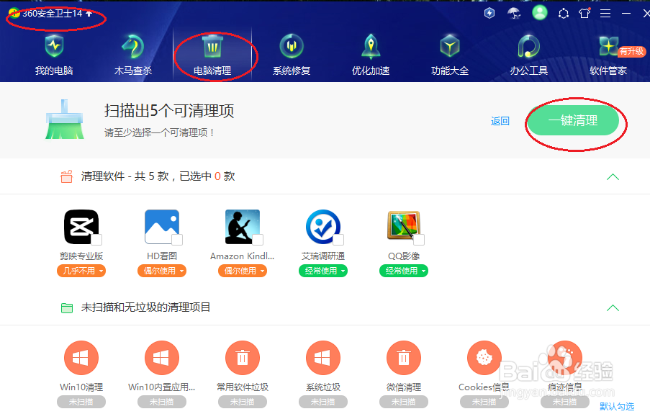
Task: Open 偶尔使用 dropdown under HD看图
Action: point(162,271)
